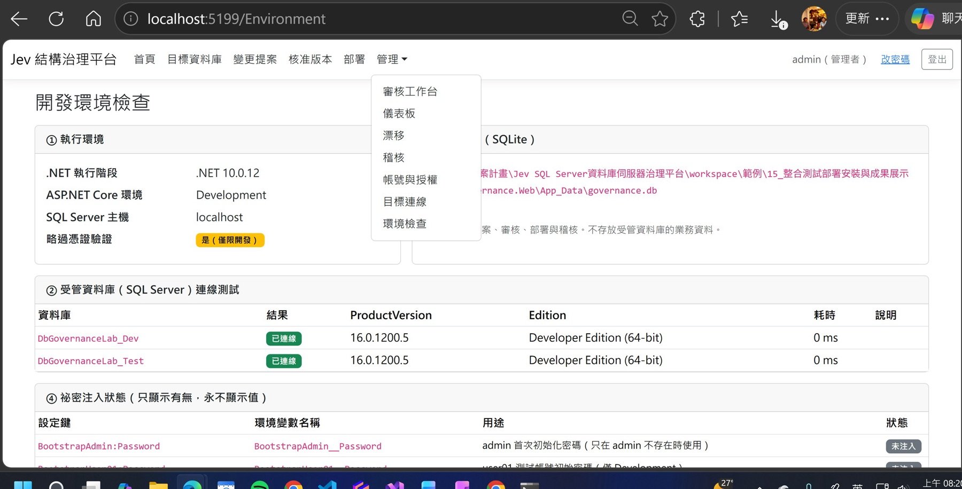
Task: Open 變更提案 navigation link
Action: coord(255,59)
